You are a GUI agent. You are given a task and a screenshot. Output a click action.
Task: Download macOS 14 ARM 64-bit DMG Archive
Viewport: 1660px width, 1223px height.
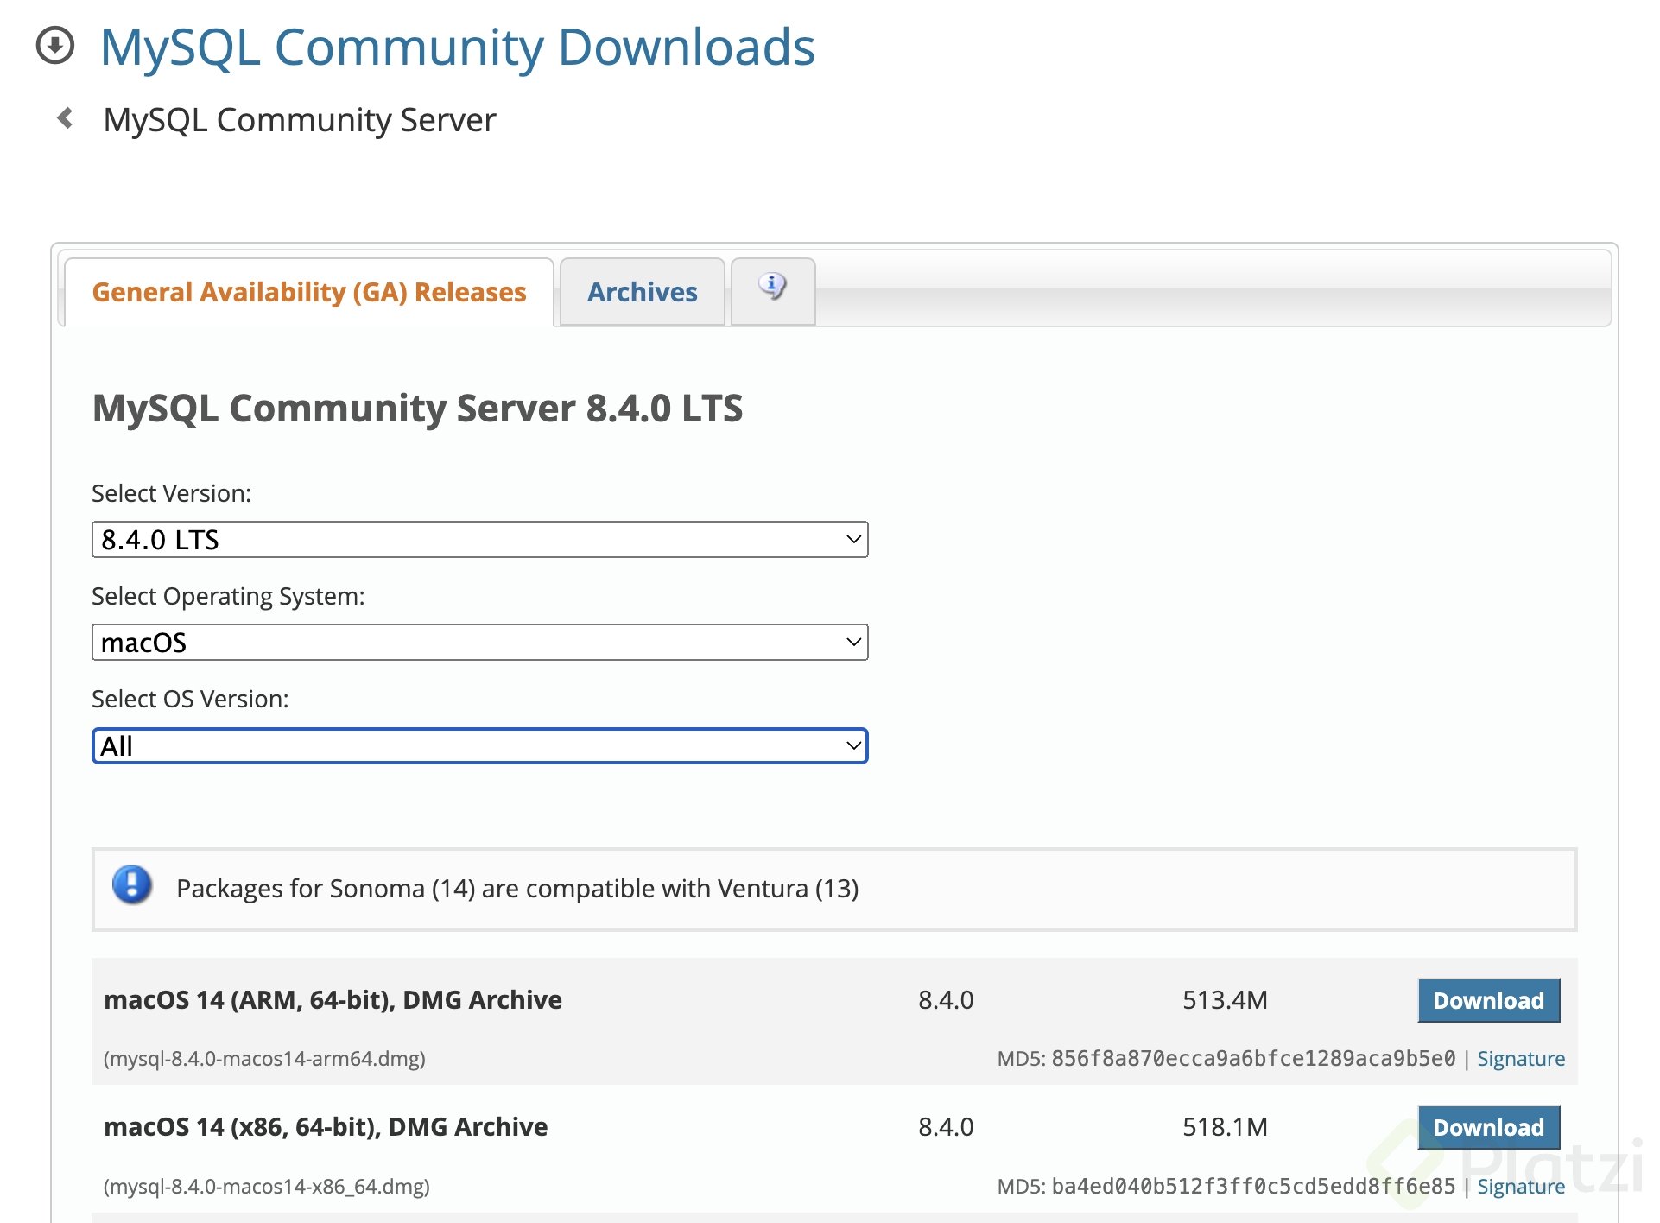pos(1489,1000)
